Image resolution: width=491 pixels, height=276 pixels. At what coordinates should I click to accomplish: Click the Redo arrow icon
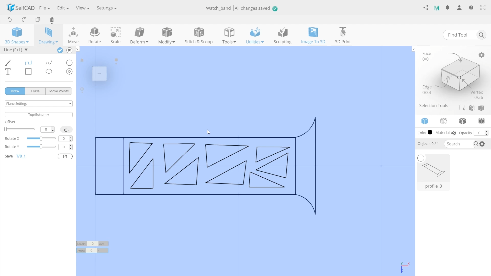pos(24,19)
